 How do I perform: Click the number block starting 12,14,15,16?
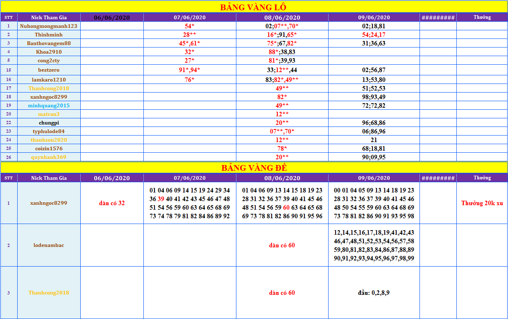374,245
